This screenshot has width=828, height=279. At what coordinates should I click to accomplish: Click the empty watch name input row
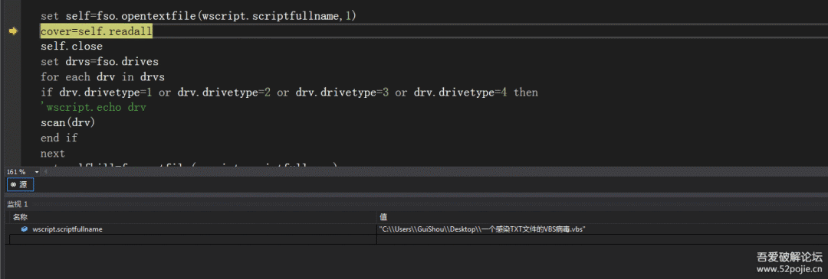[x=192, y=239]
